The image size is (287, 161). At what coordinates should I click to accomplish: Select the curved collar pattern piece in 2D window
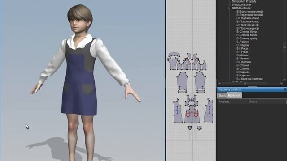[x=174, y=55]
